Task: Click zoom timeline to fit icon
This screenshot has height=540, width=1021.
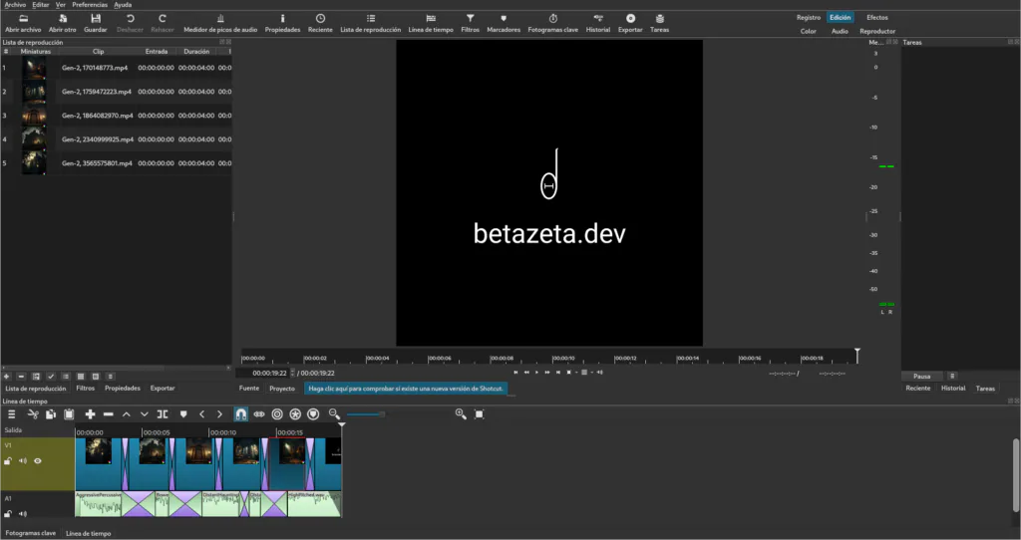Action: tap(480, 413)
